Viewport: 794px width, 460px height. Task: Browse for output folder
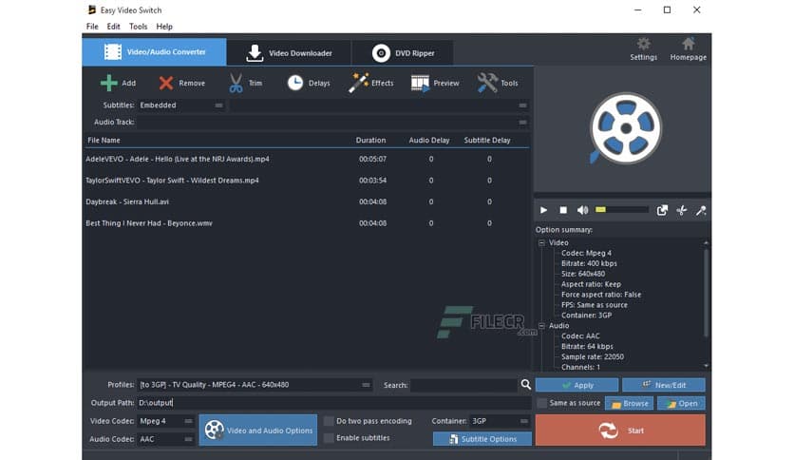pos(630,403)
